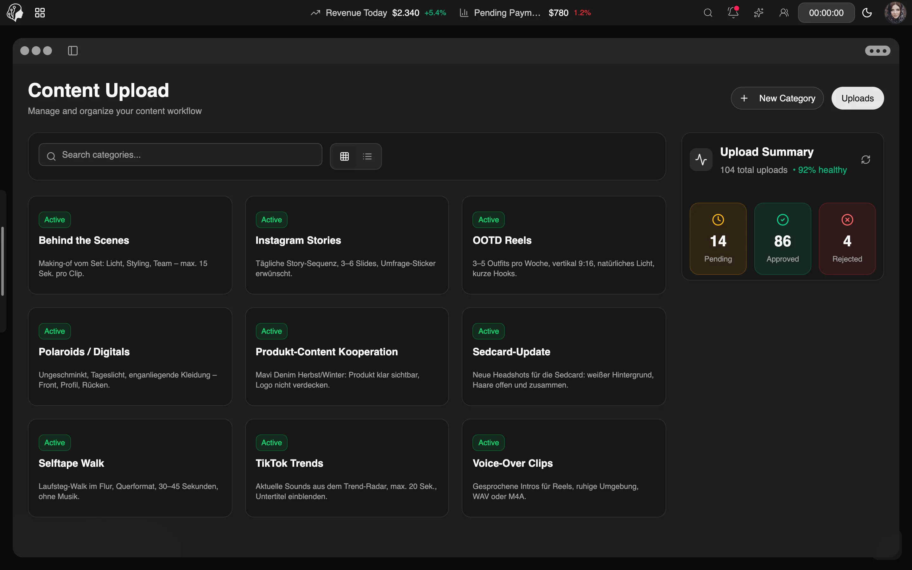Open the apps grid menu icon
The height and width of the screenshot is (570, 912).
coord(40,13)
